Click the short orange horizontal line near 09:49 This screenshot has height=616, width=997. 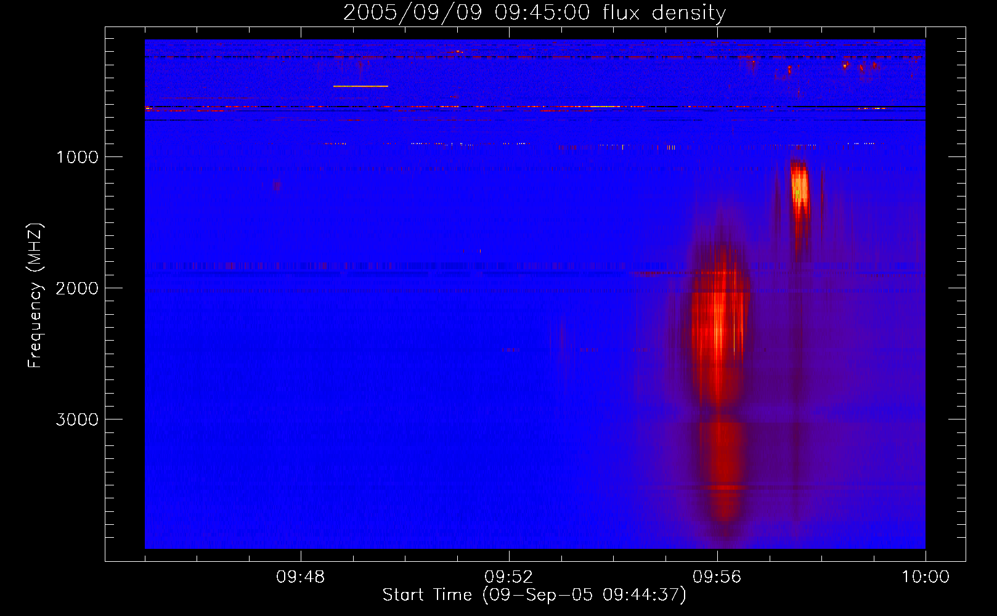(360, 86)
